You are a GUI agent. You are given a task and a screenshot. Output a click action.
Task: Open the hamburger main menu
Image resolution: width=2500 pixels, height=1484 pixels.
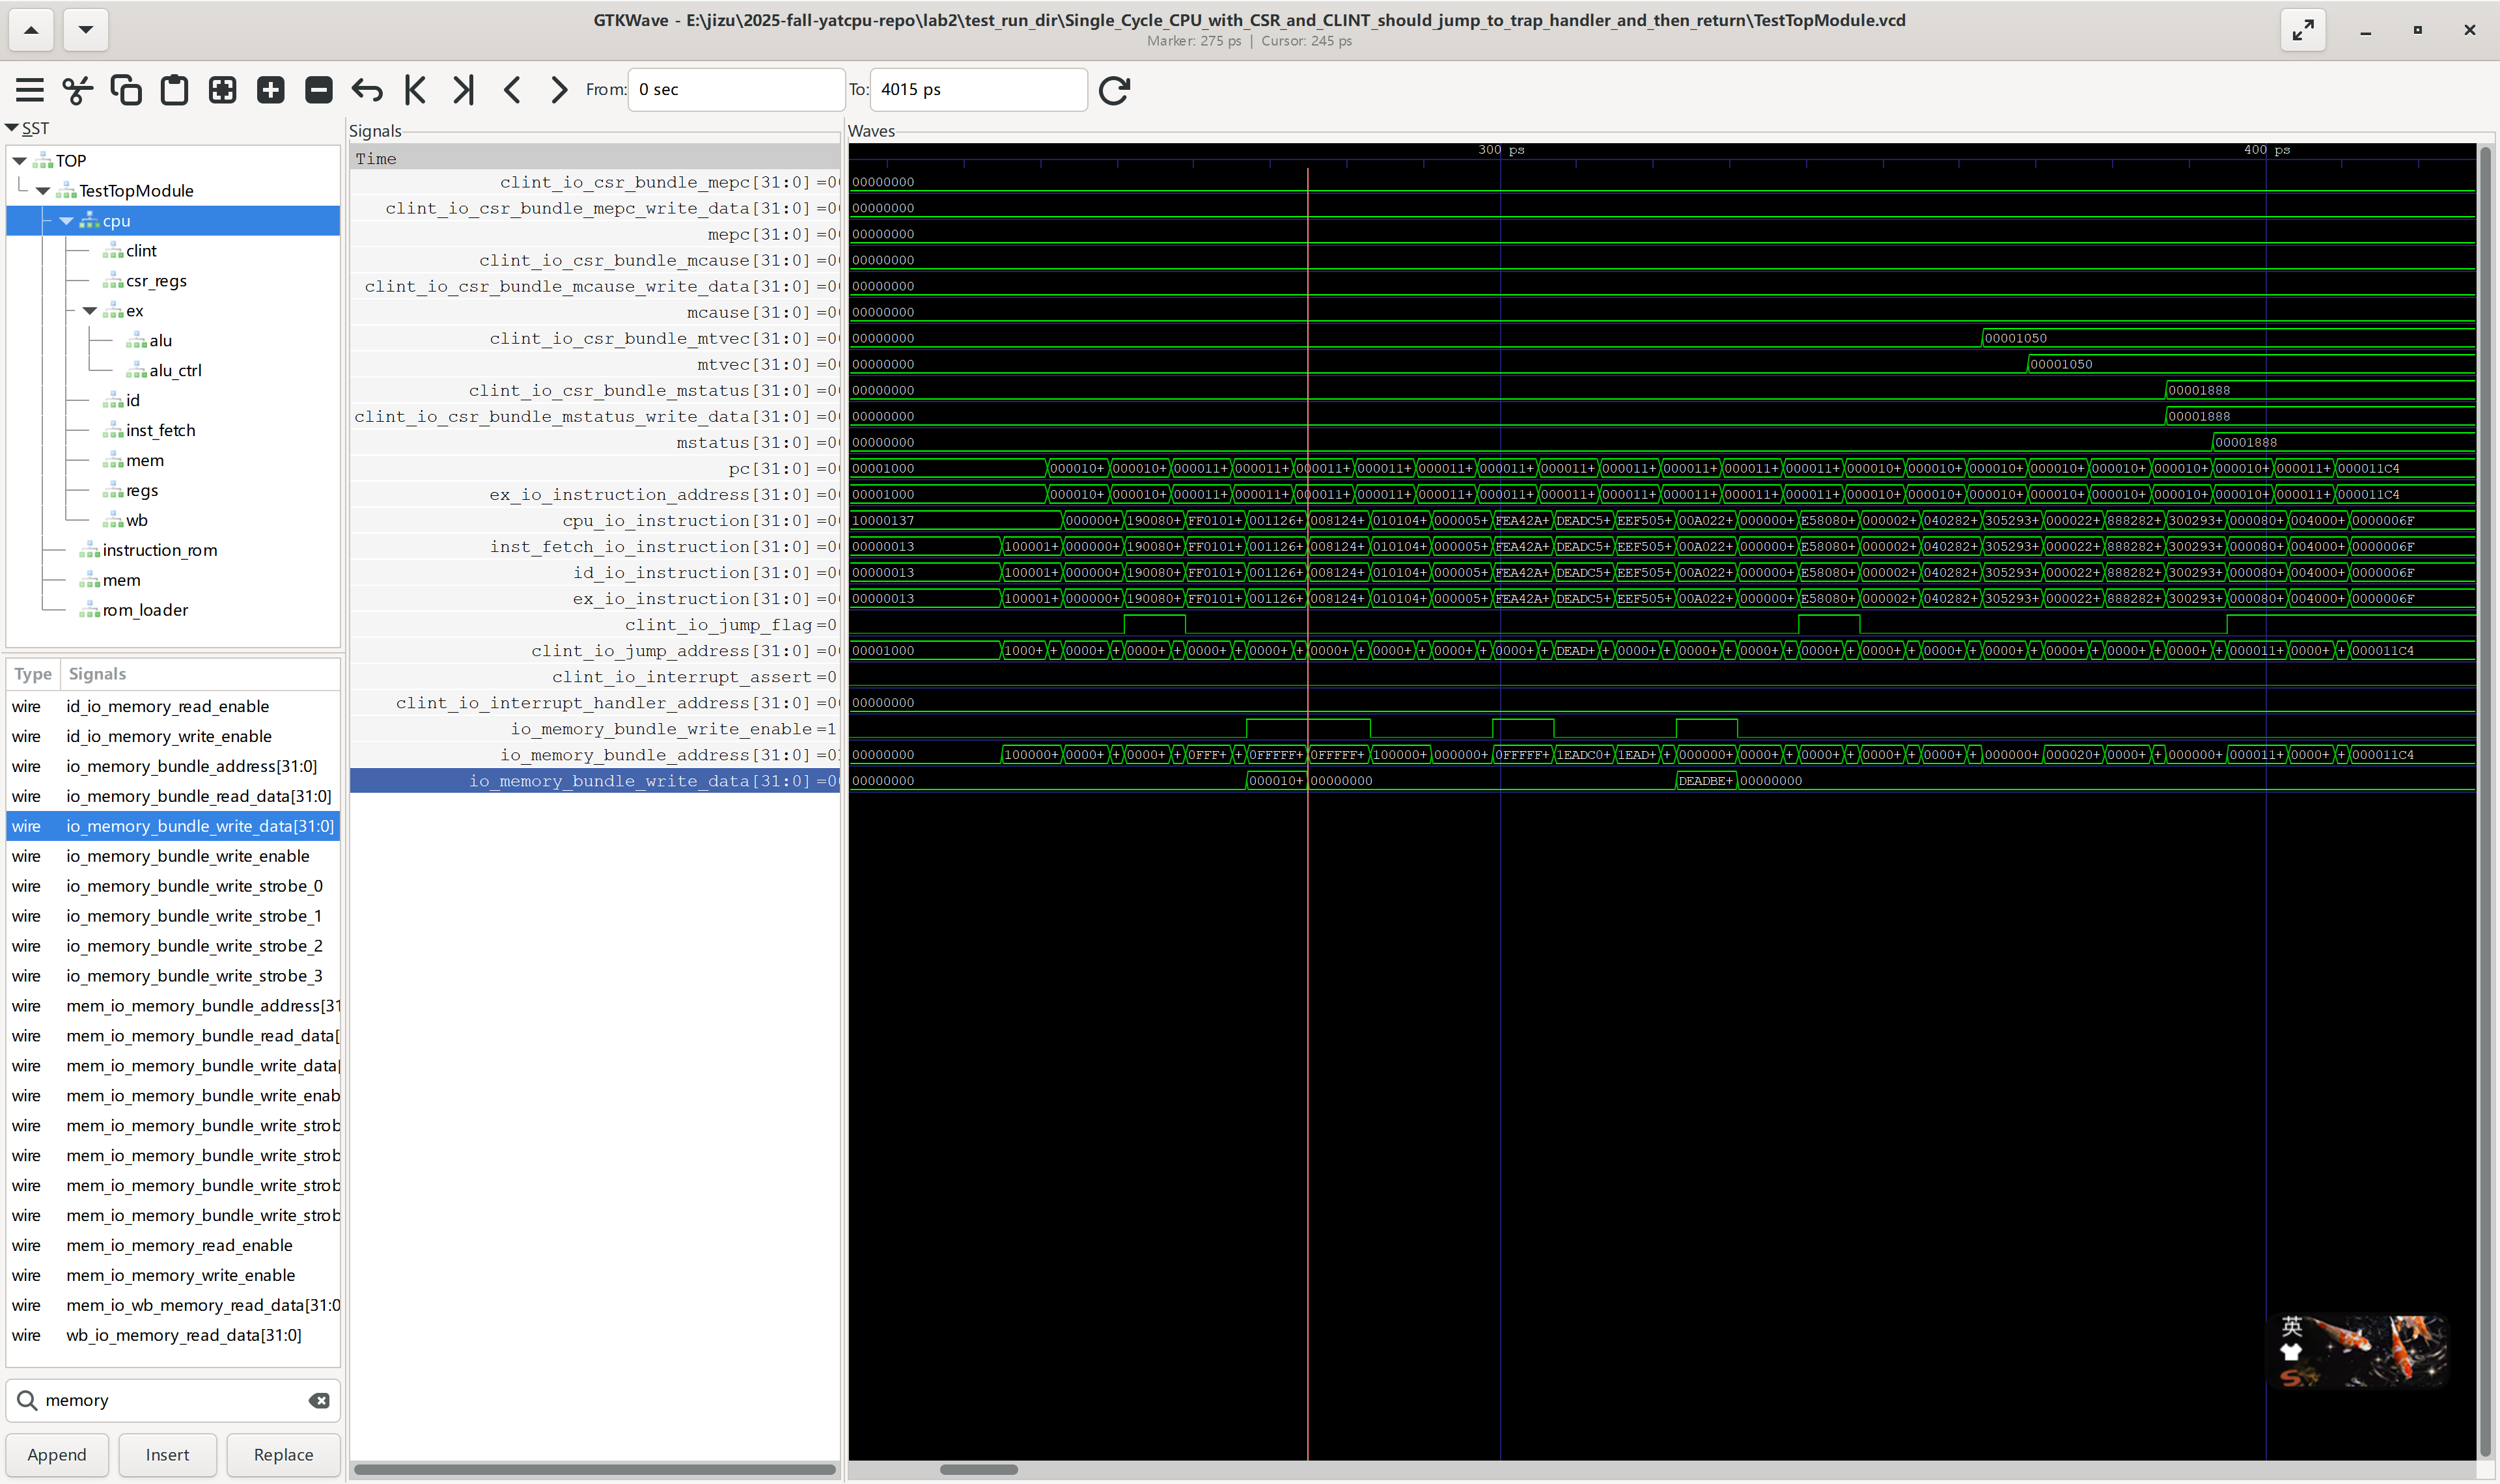30,90
